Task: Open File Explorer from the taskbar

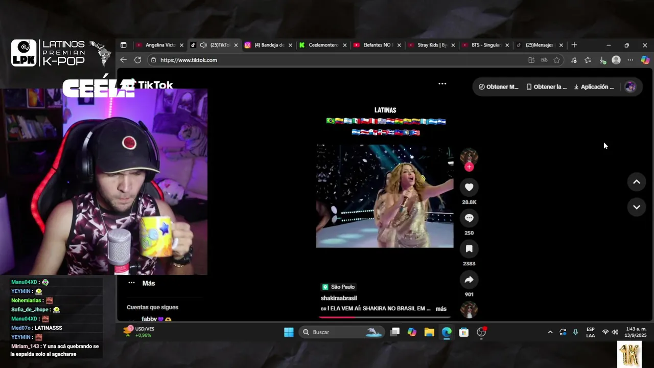Action: pos(429,332)
